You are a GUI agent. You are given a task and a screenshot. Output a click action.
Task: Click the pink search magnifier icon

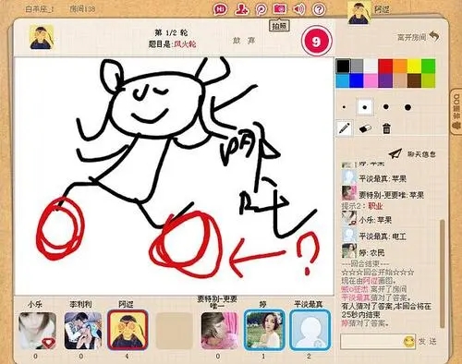(x=261, y=9)
